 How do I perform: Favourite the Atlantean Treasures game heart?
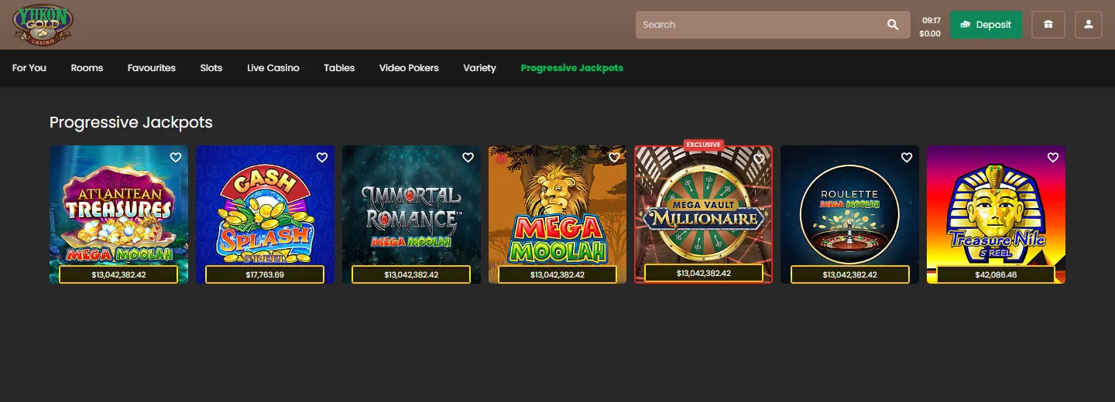(176, 158)
